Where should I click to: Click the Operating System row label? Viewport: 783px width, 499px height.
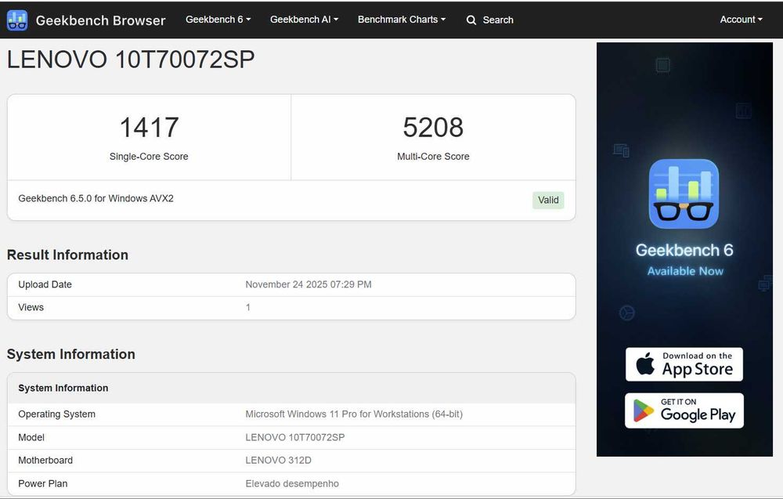(56, 414)
